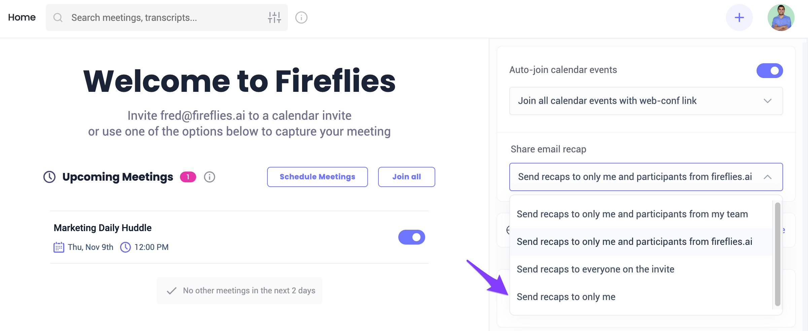Click calendar icon beside Thu, Nov 9th
This screenshot has width=808, height=331.
click(59, 247)
